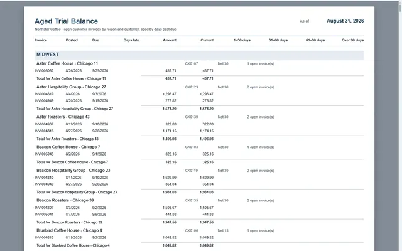Click due date "9/10/2026" of INV-004810
The width and height of the screenshot is (402, 251).
(x=100, y=178)
